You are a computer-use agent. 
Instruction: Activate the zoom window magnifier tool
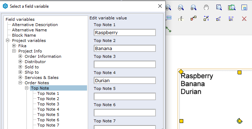219,7
